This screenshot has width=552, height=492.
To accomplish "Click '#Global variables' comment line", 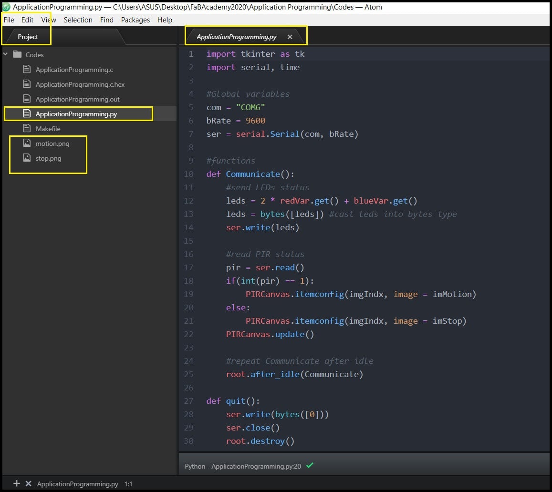I will click(248, 94).
